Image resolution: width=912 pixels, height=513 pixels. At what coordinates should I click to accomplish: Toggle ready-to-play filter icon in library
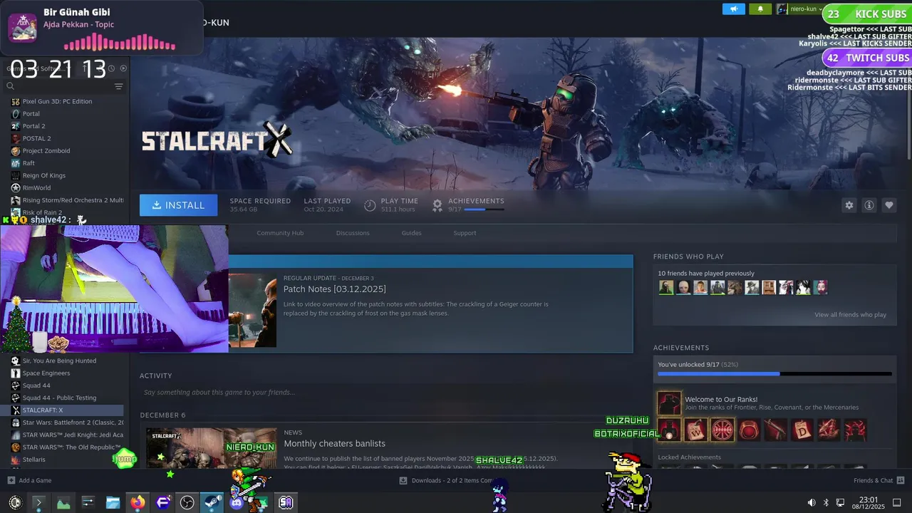point(123,68)
